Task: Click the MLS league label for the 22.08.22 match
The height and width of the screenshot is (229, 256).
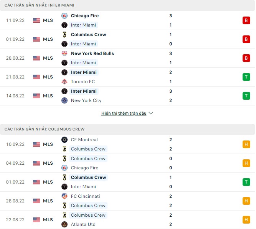Action: (x=48, y=220)
